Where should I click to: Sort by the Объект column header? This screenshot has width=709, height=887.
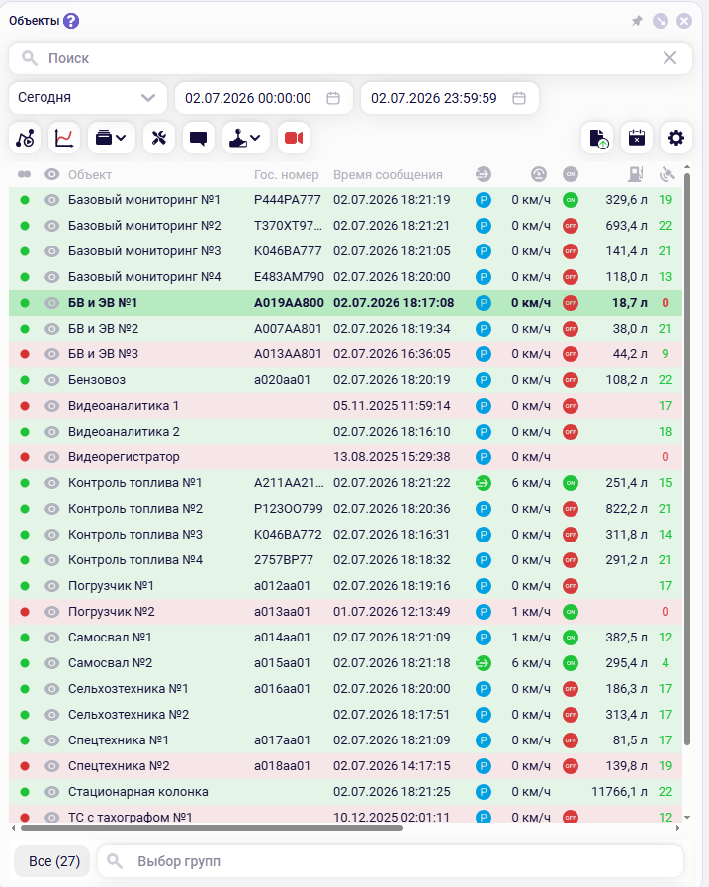pyautogui.click(x=90, y=175)
